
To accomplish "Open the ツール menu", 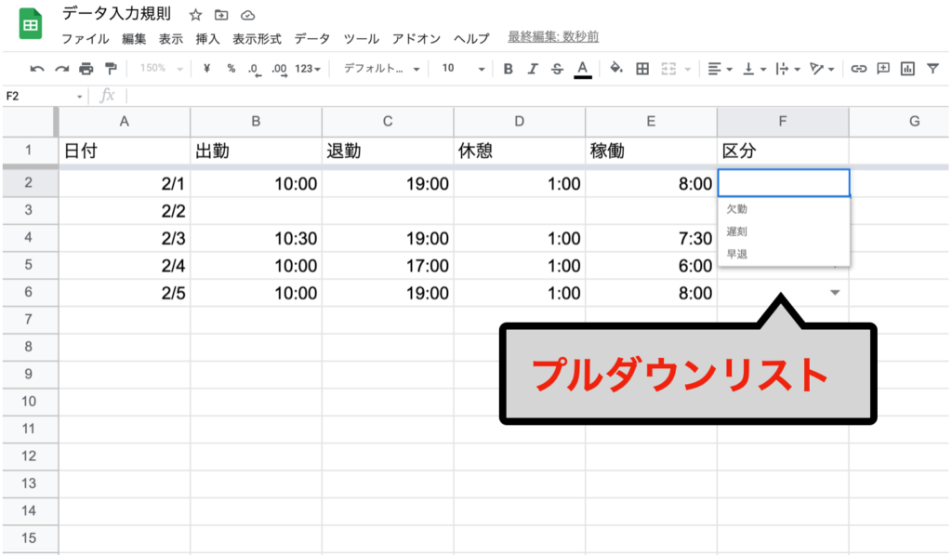I will point(362,39).
